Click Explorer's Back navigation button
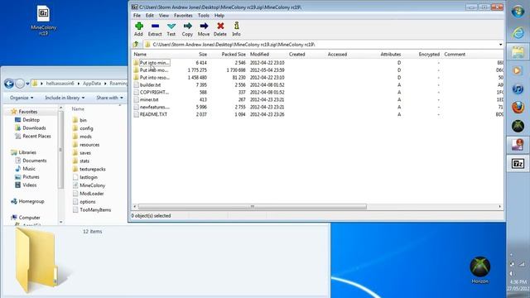The height and width of the screenshot is (298, 530). pyautogui.click(x=9, y=84)
